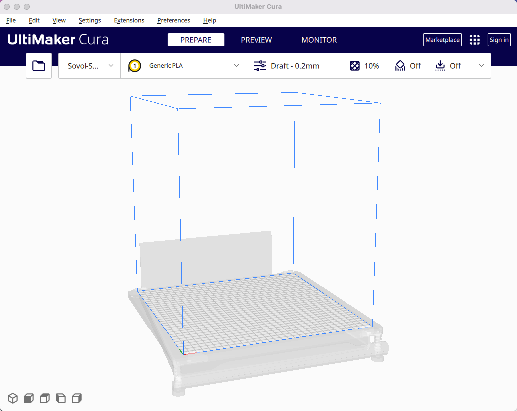Open the Settings menu

[x=89, y=20]
